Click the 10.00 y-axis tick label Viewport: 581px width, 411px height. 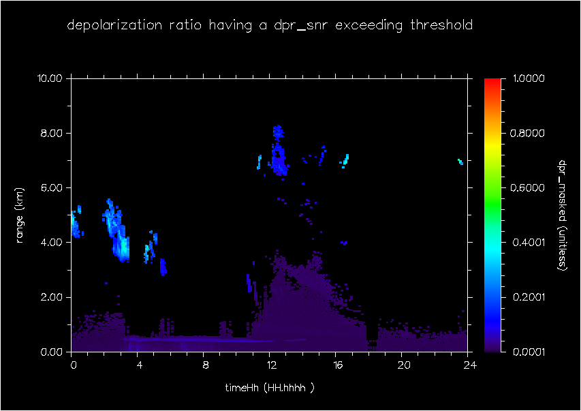(x=49, y=78)
